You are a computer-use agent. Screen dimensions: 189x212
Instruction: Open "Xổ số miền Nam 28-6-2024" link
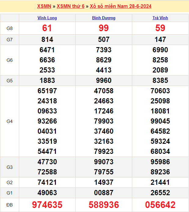pyautogui.click(x=121, y=6)
